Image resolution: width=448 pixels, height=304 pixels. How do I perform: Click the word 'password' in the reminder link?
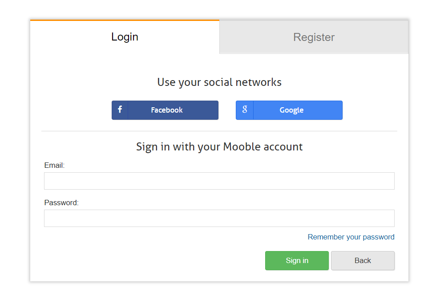click(x=379, y=237)
